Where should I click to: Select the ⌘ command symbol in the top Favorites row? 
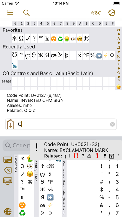(x=86, y=38)
